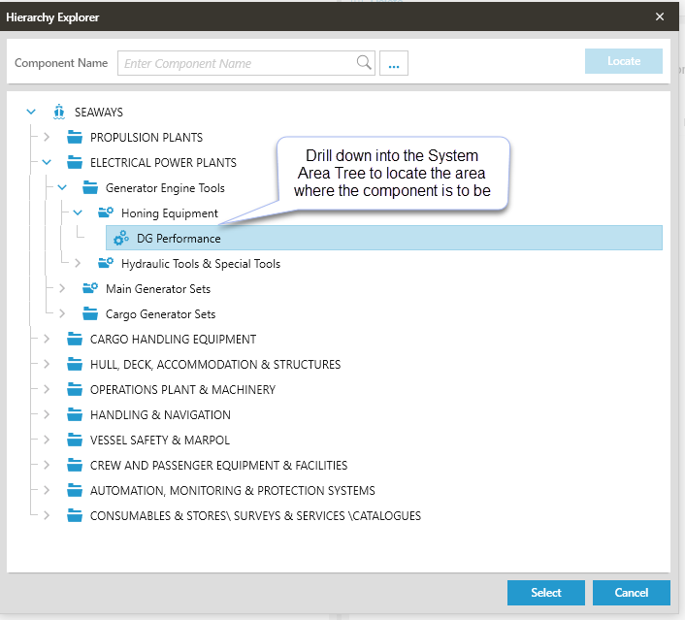Click the search magnifier icon
The image size is (685, 620).
click(364, 63)
